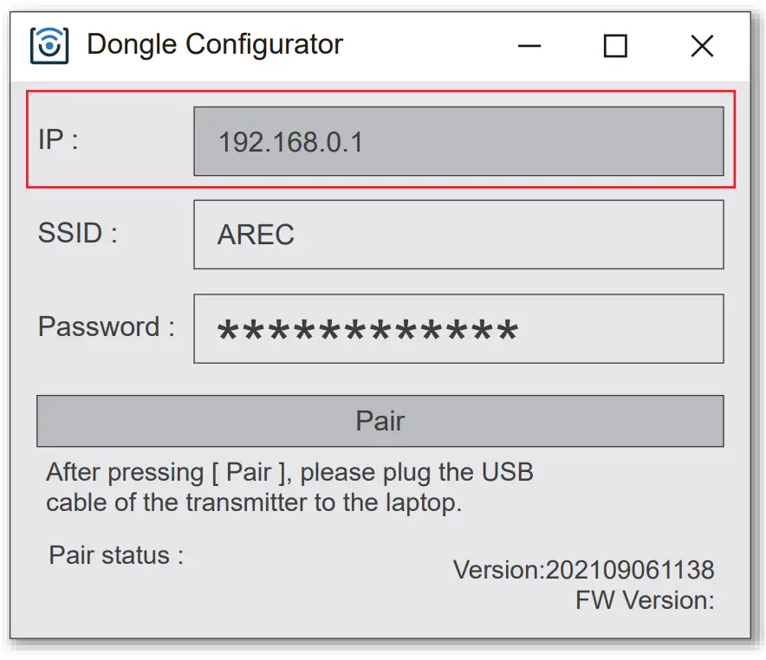This screenshot has height=660, width=766.
Task: Click the bracketed [ Pair ] instruction text
Action: (249, 473)
